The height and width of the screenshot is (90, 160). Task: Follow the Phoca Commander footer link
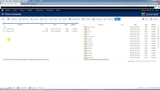point(140,61)
